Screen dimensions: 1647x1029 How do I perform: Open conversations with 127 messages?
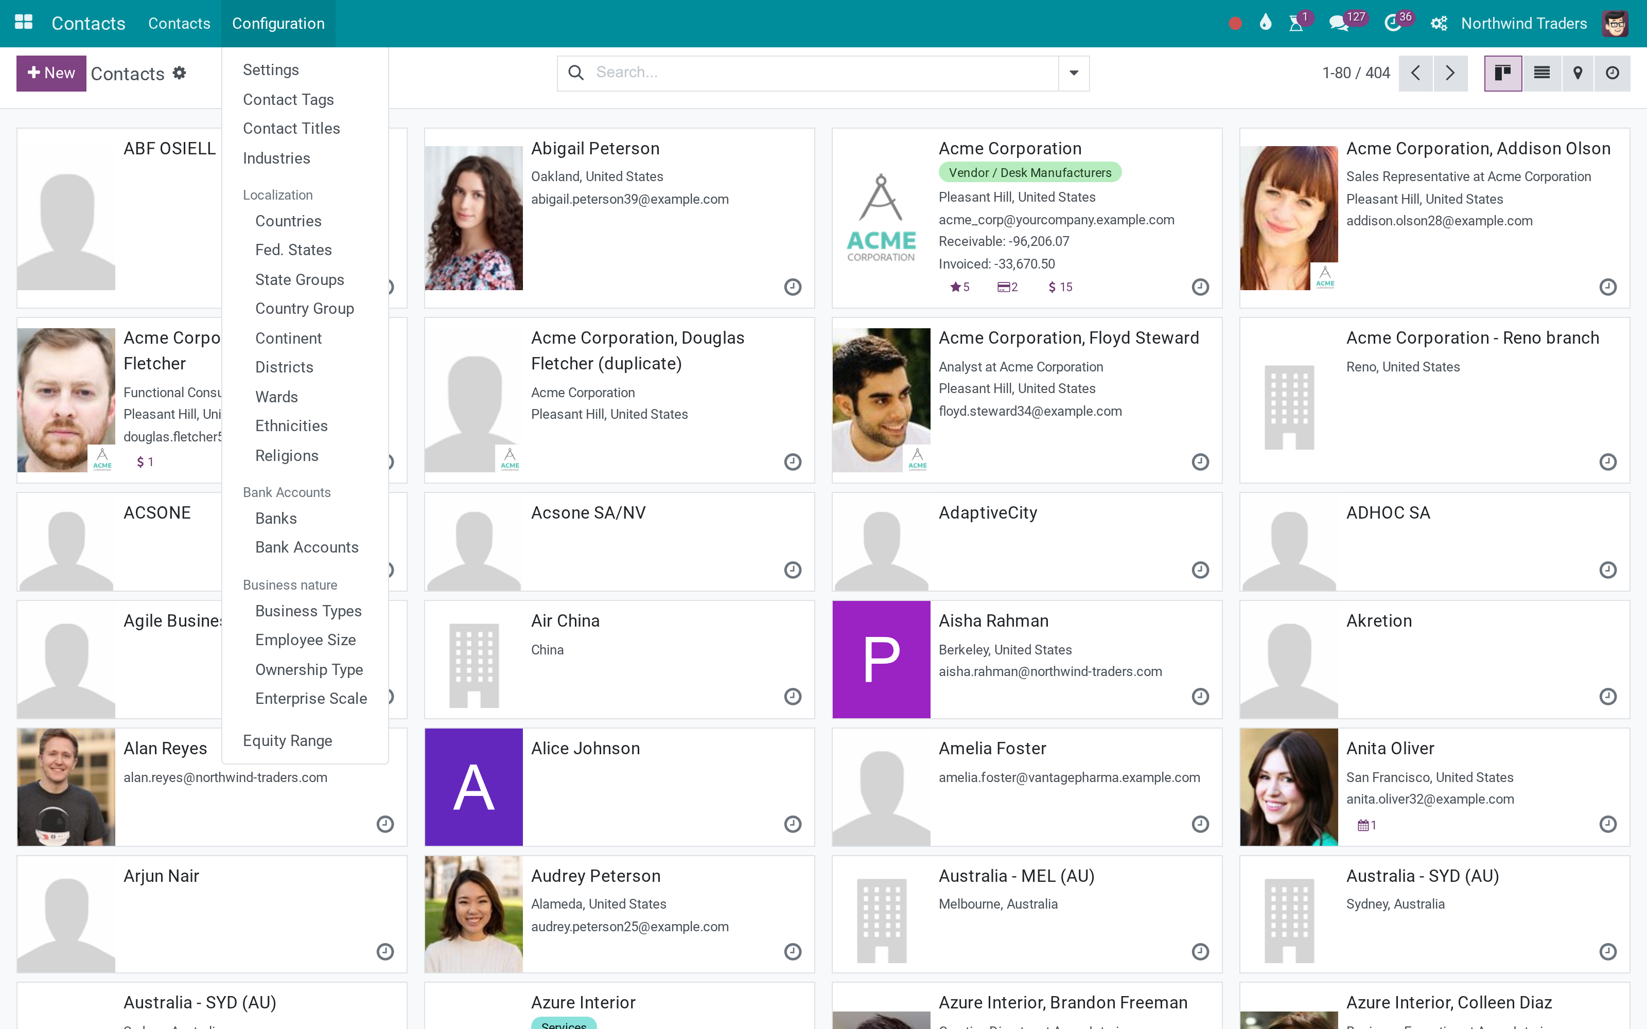tap(1340, 23)
